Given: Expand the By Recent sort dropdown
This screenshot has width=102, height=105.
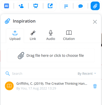Looking at the screenshot, I should pyautogui.click(x=87, y=74).
